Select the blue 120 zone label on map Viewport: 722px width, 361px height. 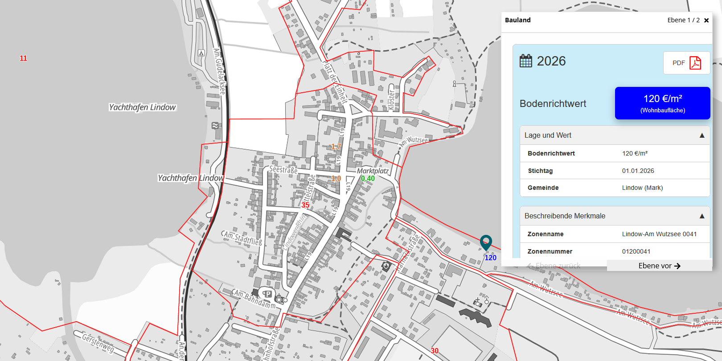490,258
